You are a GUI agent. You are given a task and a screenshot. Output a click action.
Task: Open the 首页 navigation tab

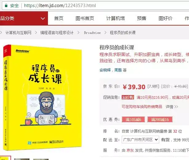59,18
